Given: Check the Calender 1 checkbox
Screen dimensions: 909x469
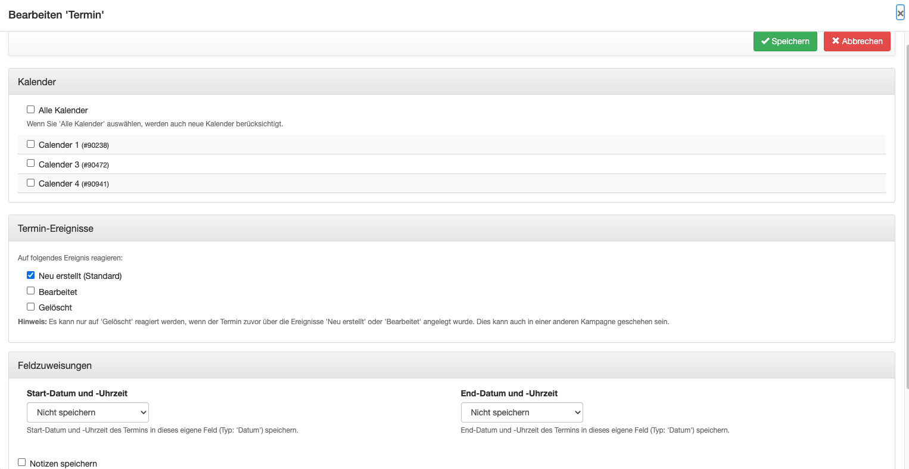Looking at the screenshot, I should tap(30, 144).
